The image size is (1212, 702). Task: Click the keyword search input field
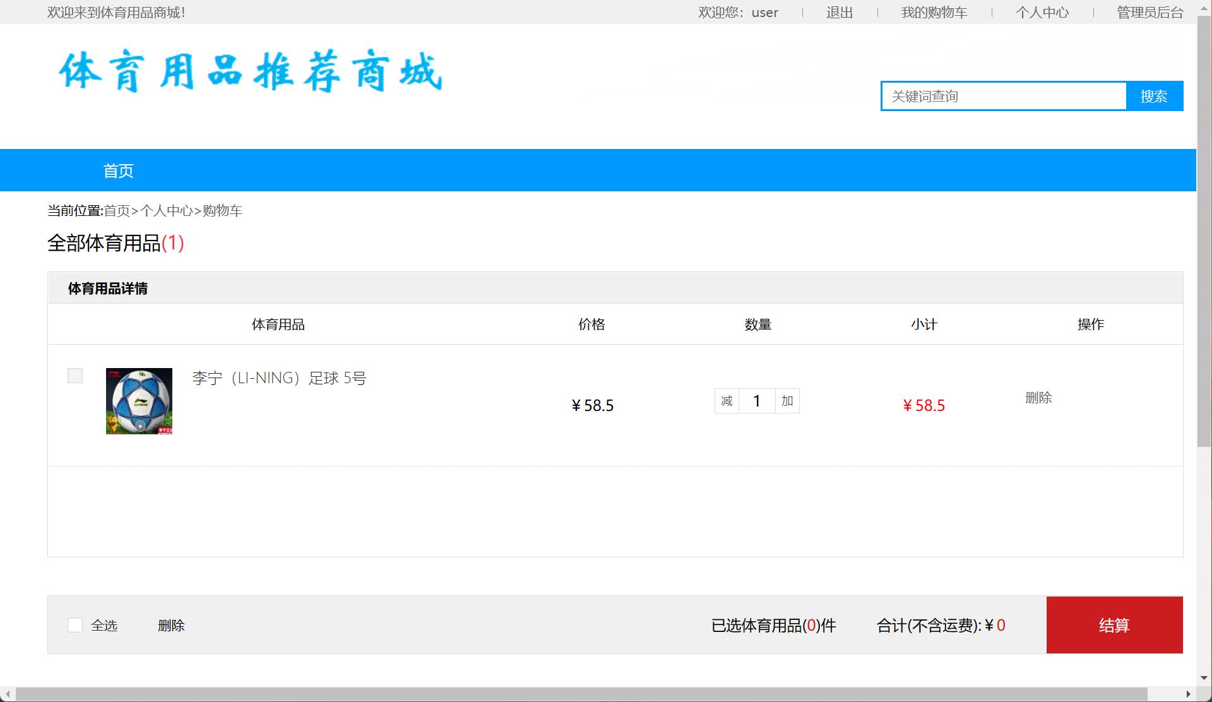click(1002, 96)
